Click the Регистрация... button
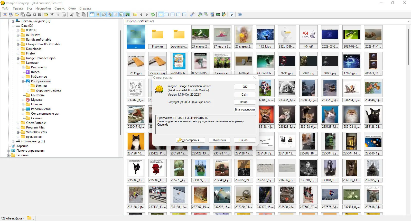This screenshot has width=411, height=221. point(190,140)
